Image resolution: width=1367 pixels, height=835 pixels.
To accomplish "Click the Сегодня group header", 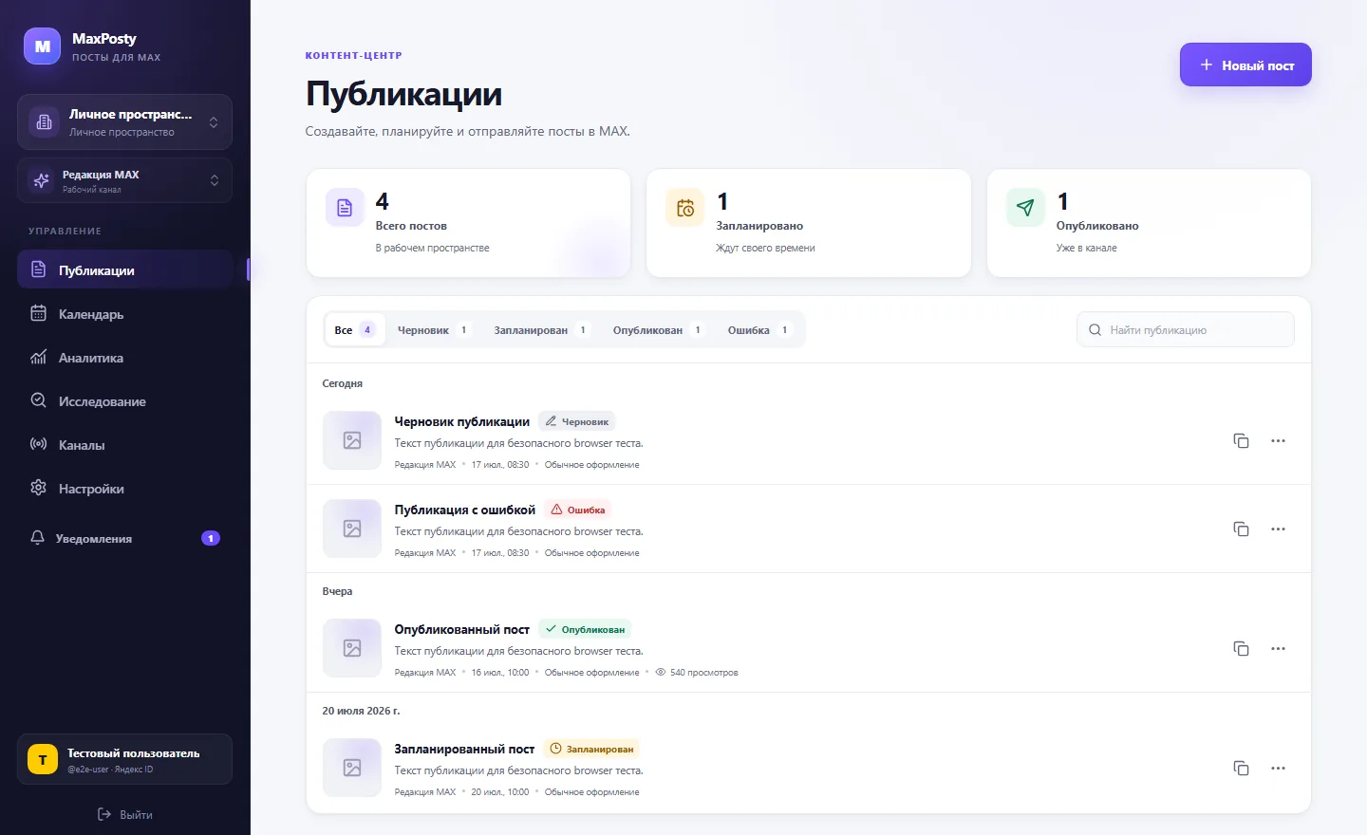I will 342,383.
